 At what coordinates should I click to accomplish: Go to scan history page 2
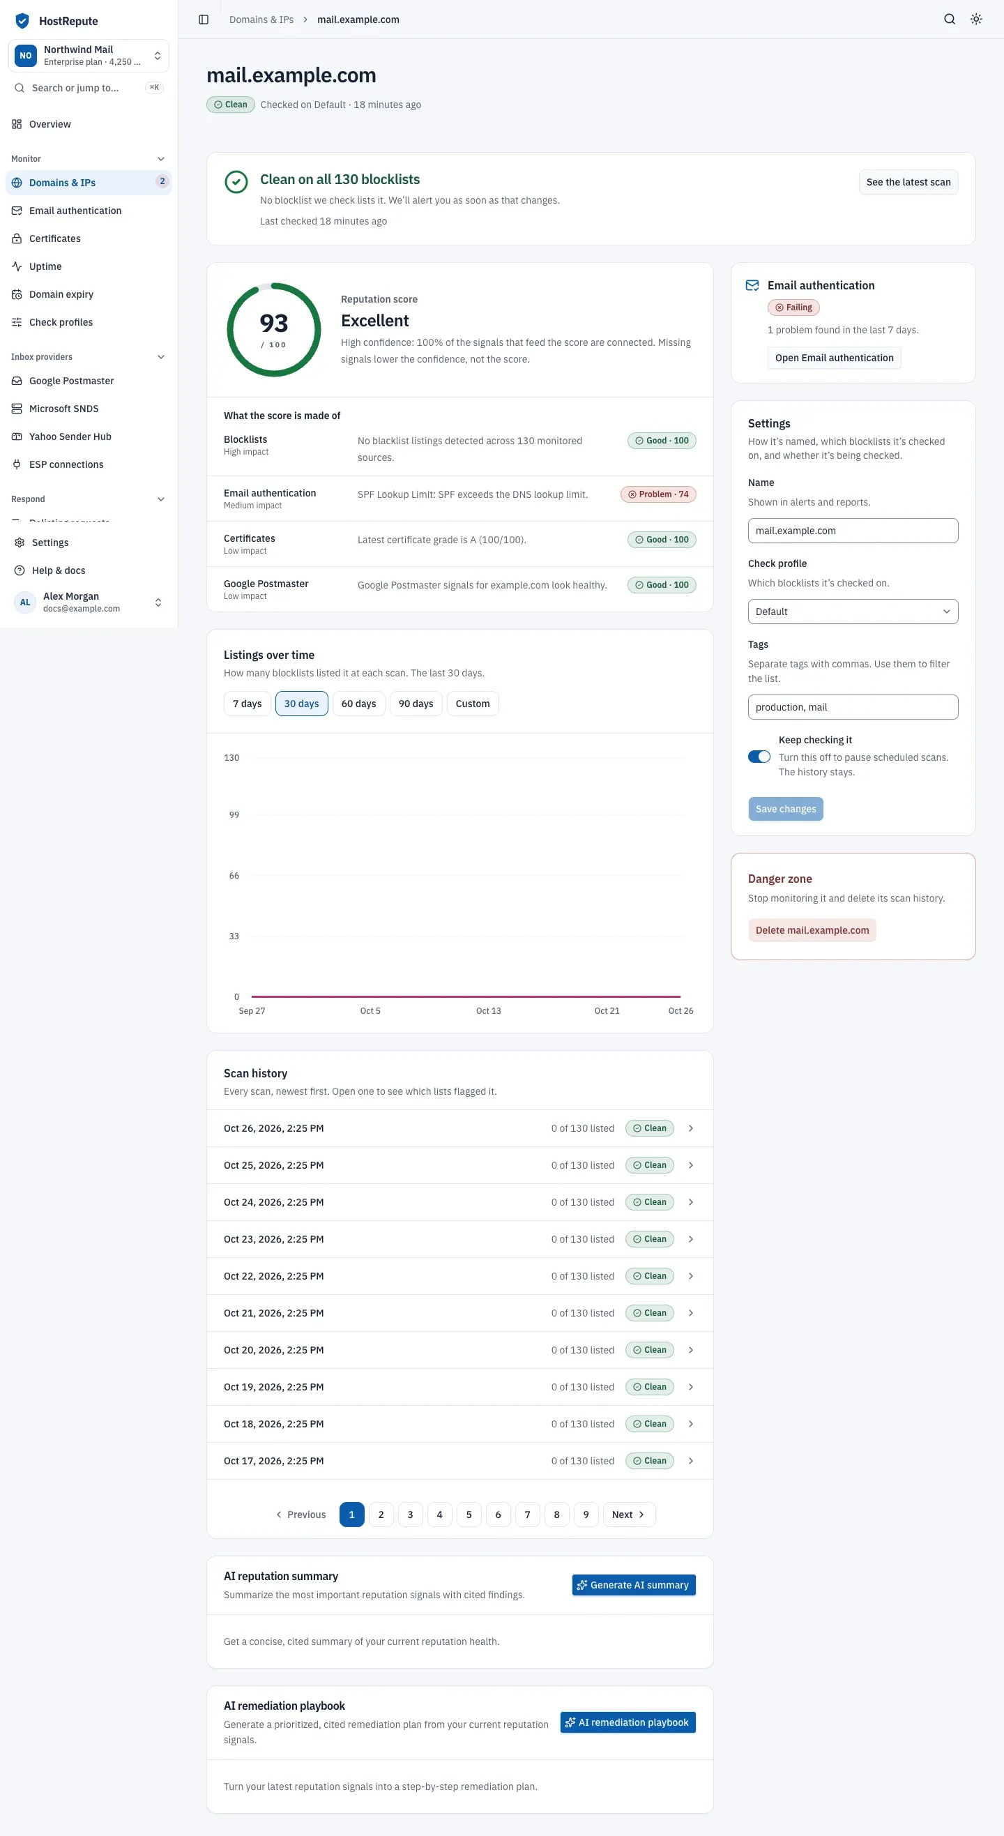[381, 1514]
